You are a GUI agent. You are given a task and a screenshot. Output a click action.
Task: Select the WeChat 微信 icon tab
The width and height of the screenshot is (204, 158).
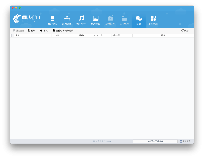point(139,20)
